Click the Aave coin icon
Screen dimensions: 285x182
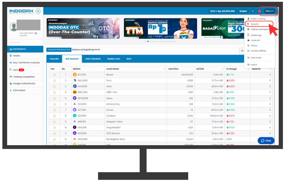pos(75,86)
